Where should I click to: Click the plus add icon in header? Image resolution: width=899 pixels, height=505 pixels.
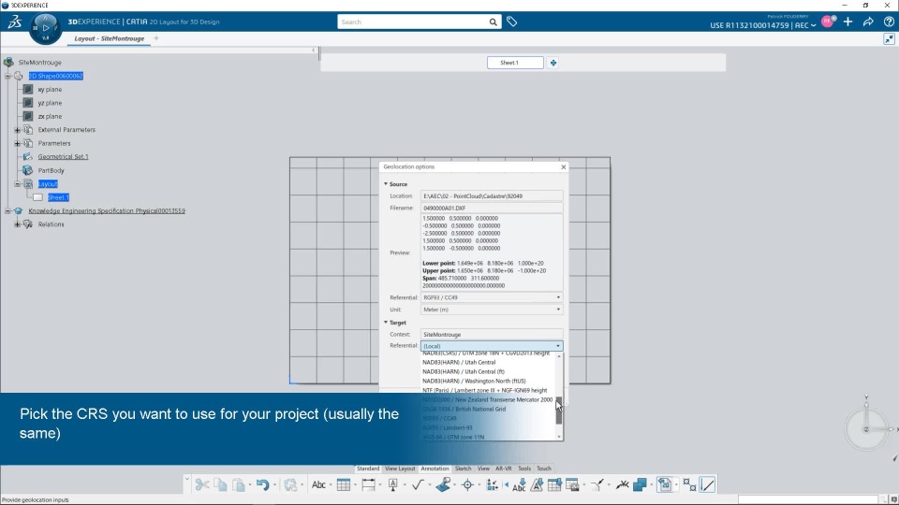click(x=848, y=22)
